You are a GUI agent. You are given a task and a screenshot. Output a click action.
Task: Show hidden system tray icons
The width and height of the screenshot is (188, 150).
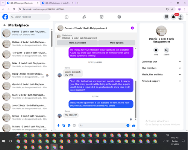(x=164, y=141)
